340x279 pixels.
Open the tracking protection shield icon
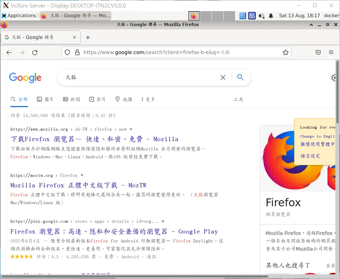67,52
